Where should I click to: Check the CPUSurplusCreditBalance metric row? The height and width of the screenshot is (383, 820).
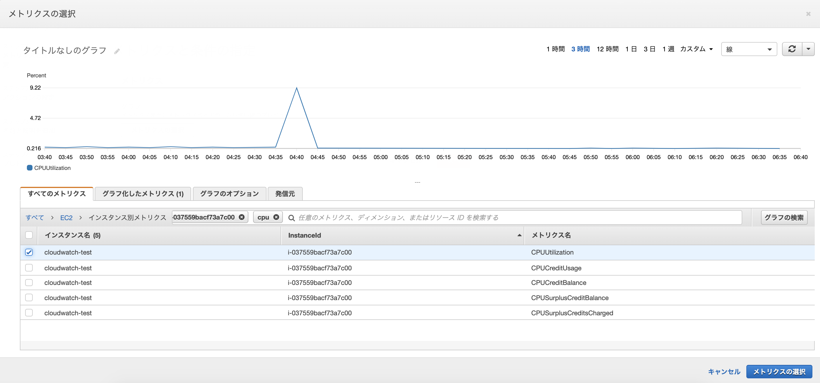(x=29, y=298)
